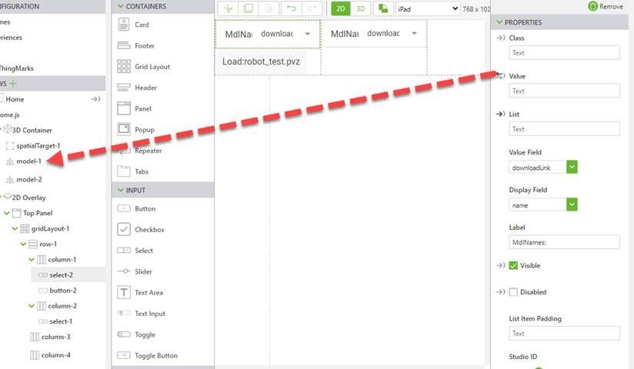The image size is (634, 369).
Task: Redo the last canvas change
Action: [312, 8]
